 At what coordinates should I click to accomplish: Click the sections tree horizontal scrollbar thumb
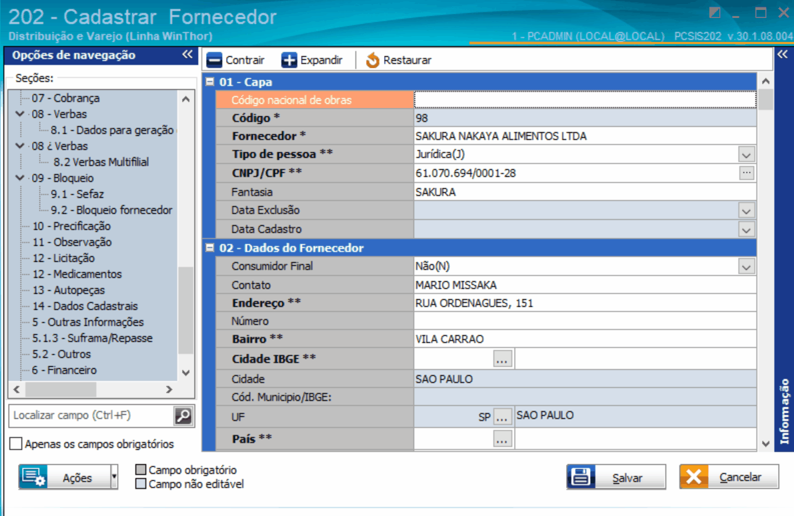click(x=61, y=389)
